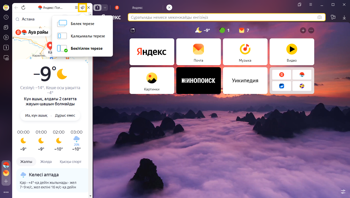
Task: Close the Яндекс tab with its X
Action: [x=169, y=8]
